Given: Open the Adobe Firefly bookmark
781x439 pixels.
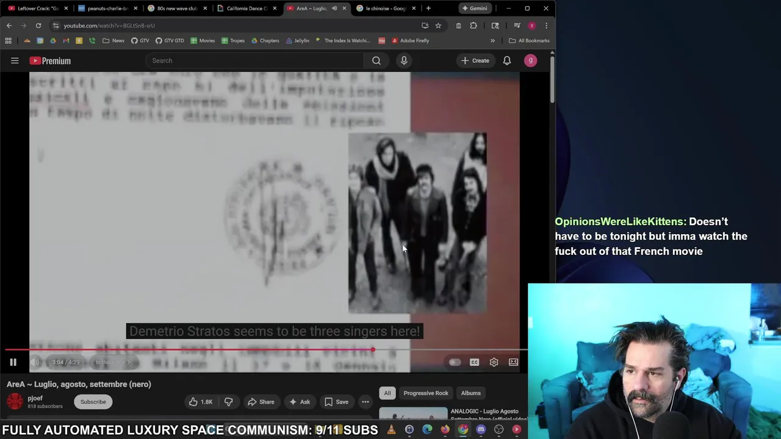Looking at the screenshot, I should point(410,41).
